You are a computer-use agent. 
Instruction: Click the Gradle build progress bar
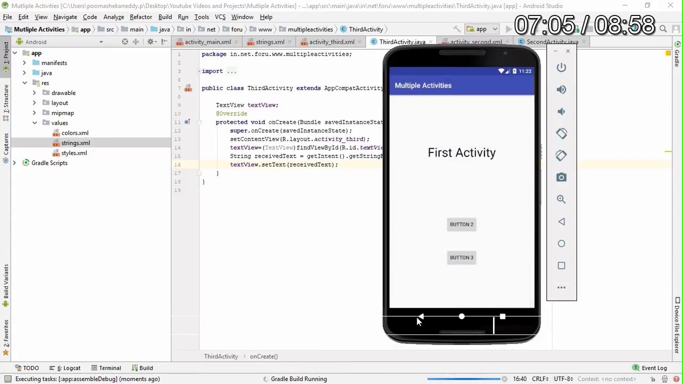pos(464,379)
